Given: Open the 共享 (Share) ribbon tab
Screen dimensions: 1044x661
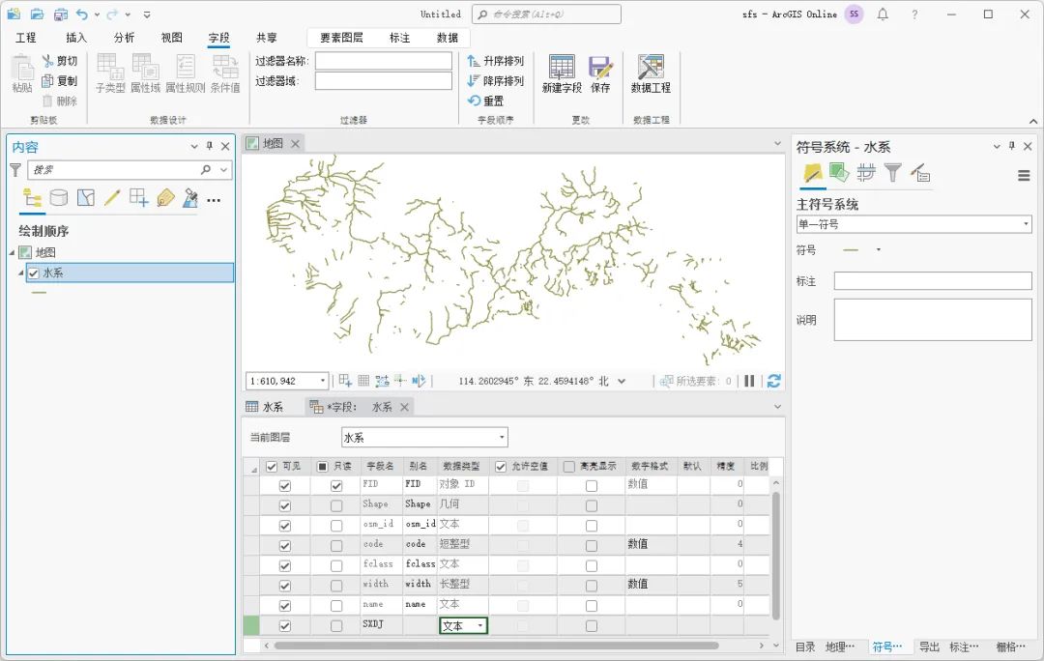Looking at the screenshot, I should click(267, 38).
